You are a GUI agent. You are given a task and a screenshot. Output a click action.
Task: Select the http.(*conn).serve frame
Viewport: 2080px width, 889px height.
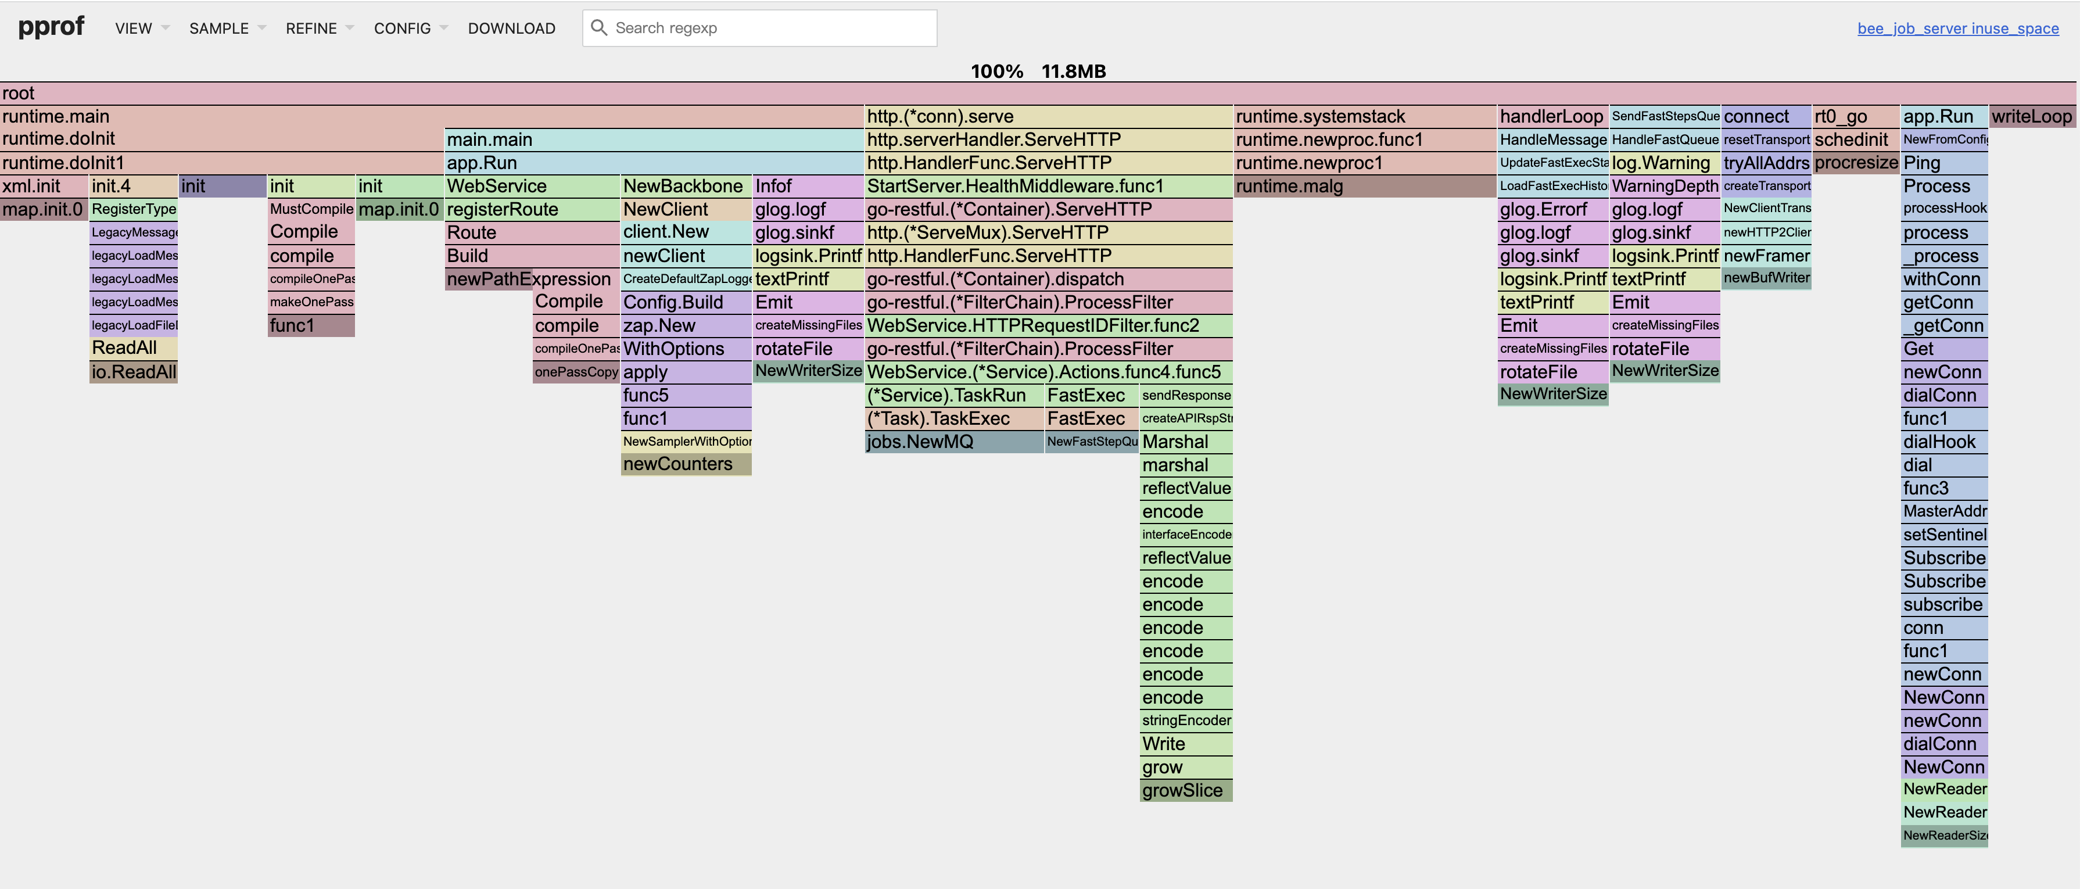(x=1048, y=116)
